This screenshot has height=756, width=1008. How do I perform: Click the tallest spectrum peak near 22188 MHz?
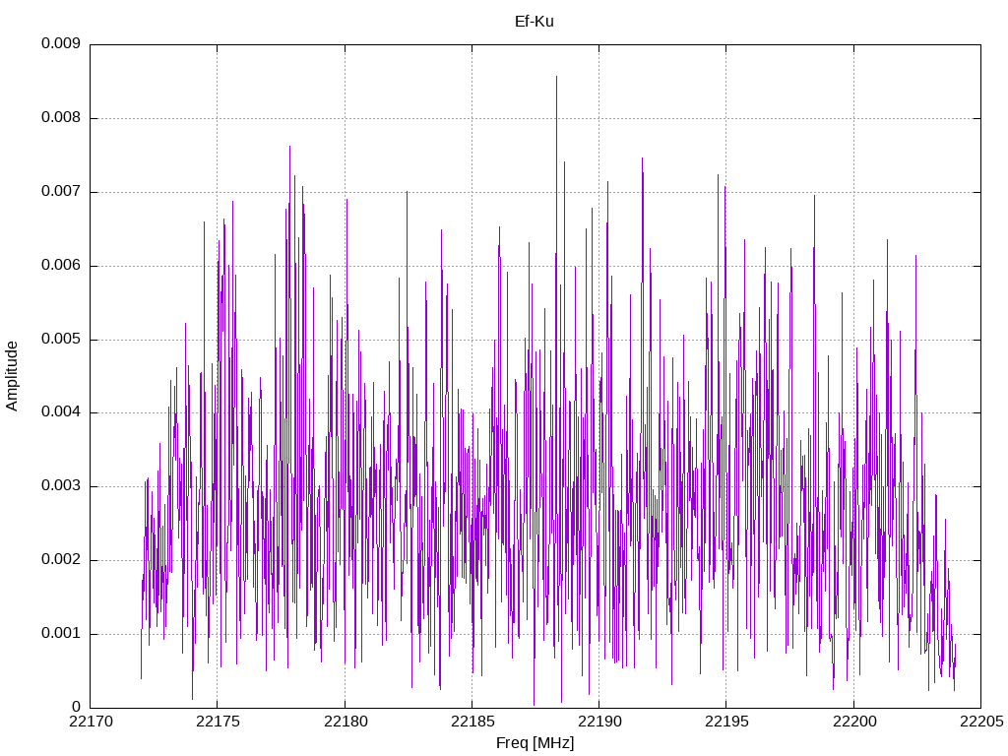pyautogui.click(x=557, y=77)
